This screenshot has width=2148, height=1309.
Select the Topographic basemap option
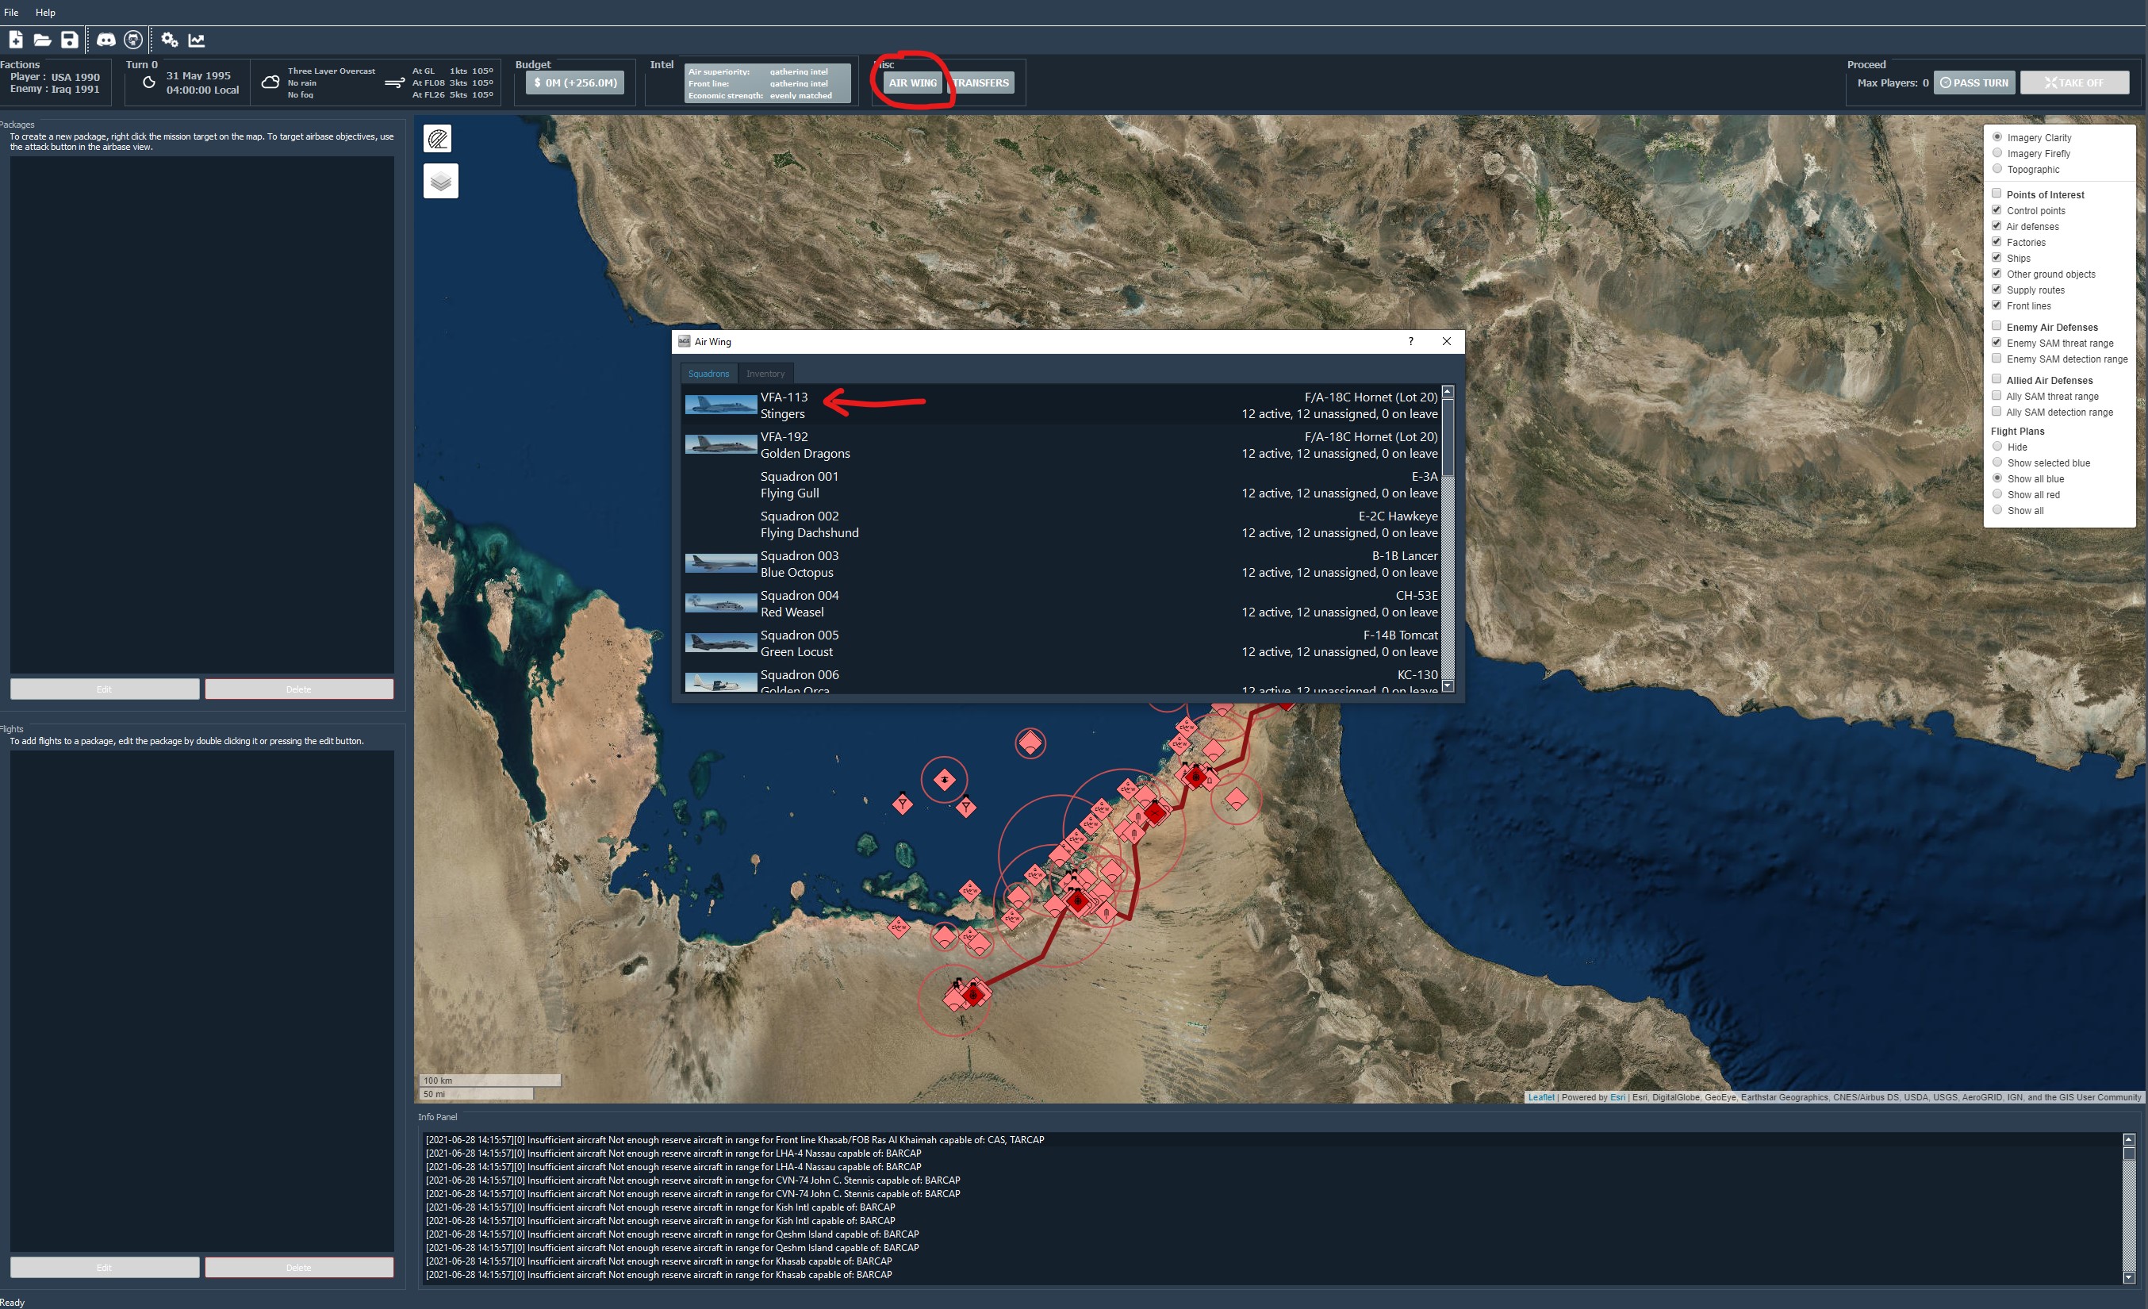pyautogui.click(x=1997, y=169)
